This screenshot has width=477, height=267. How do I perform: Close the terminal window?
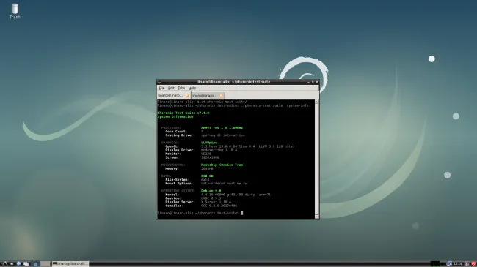pyautogui.click(x=317, y=82)
